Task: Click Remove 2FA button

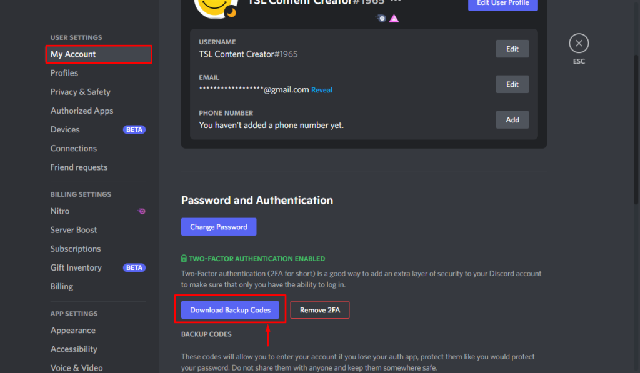Action: pos(319,309)
